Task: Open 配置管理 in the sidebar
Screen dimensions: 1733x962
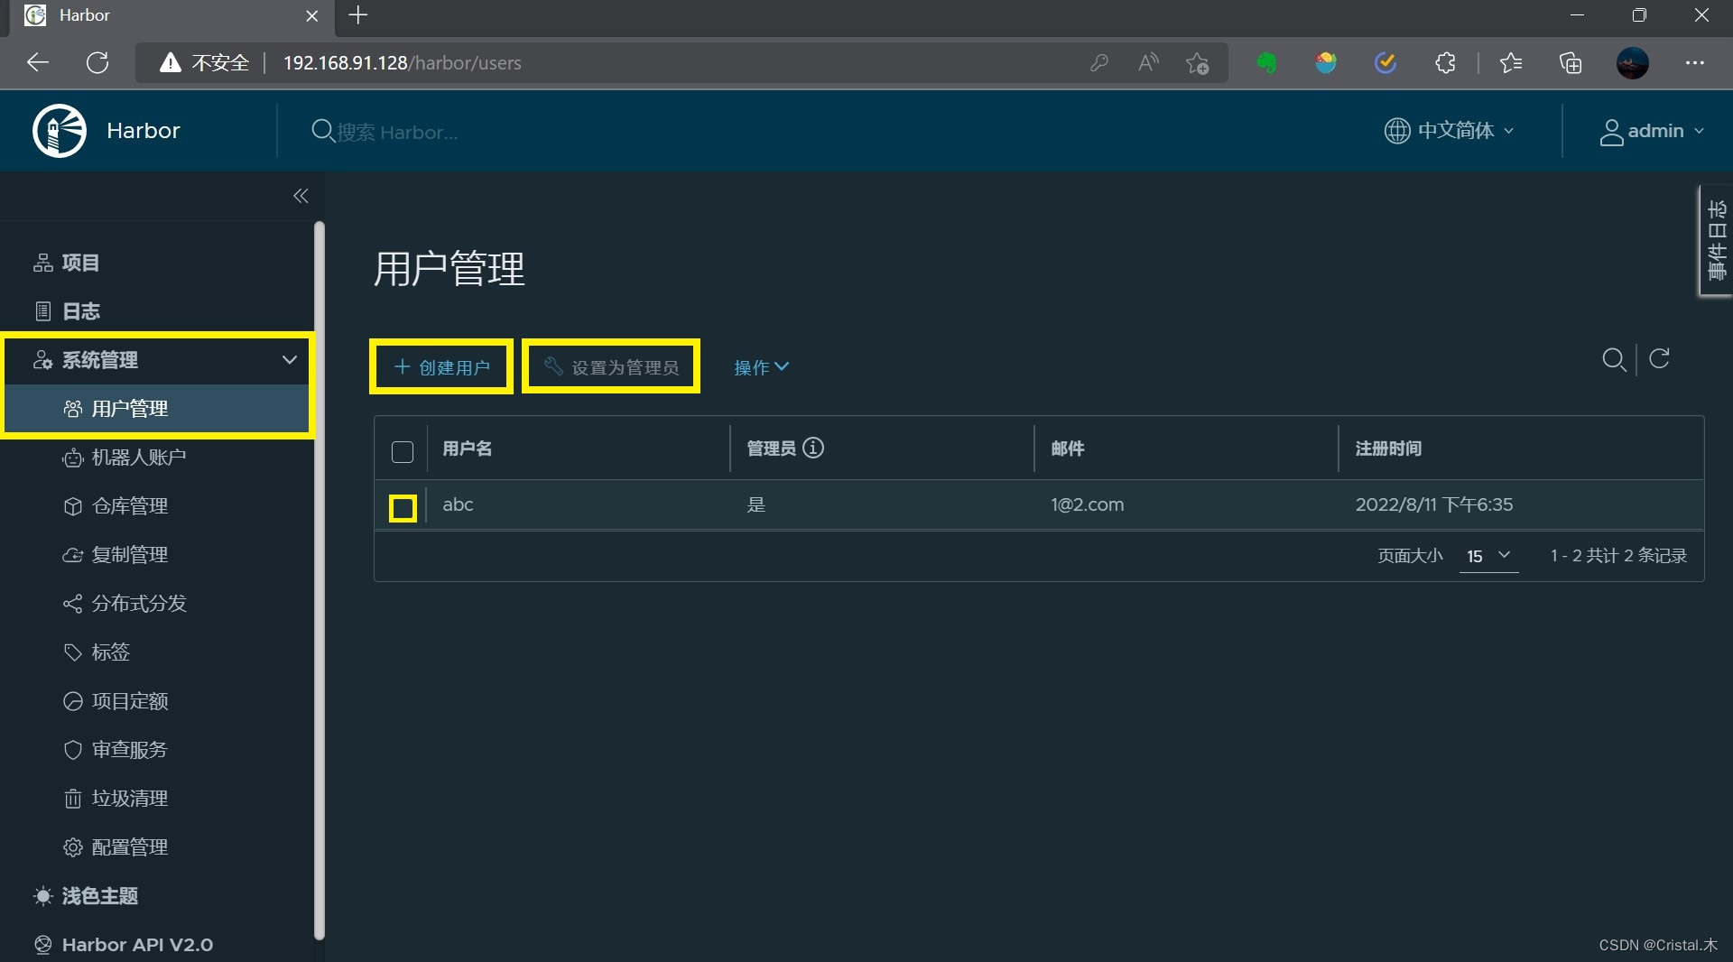Action: [116, 847]
